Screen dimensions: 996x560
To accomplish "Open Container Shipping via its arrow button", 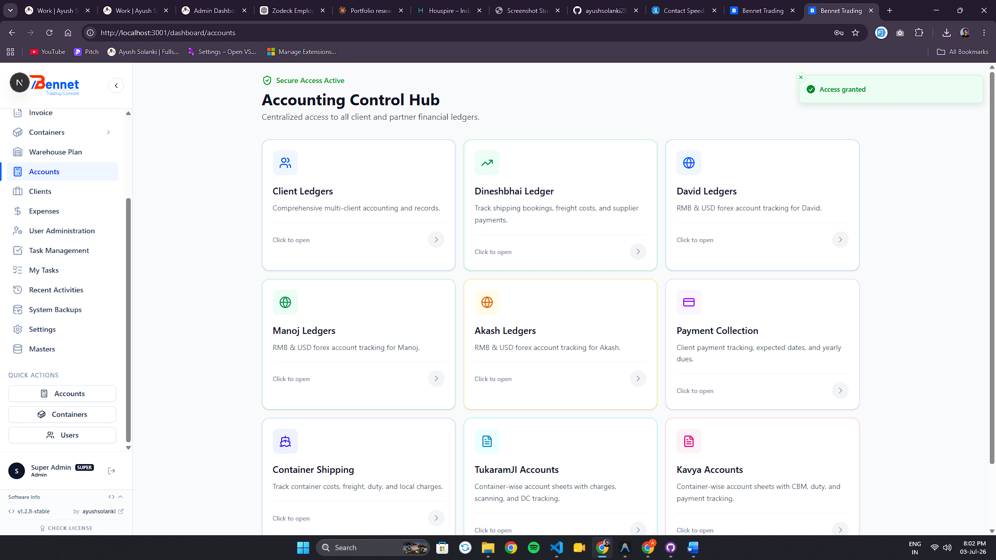I will tap(436, 518).
